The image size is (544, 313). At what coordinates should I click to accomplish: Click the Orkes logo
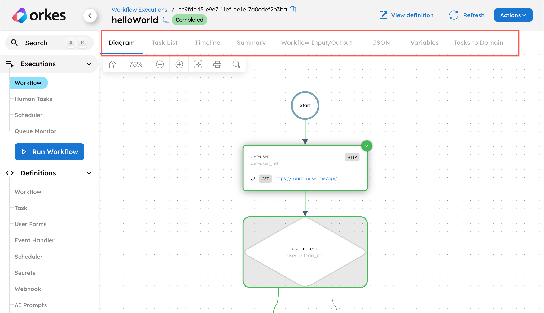click(39, 15)
